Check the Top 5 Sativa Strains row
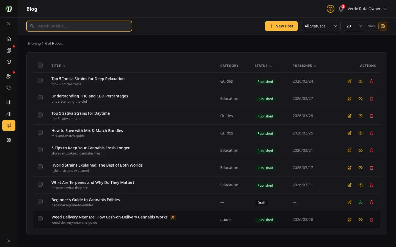Image resolution: width=396 pixels, height=247 pixels. (40, 115)
